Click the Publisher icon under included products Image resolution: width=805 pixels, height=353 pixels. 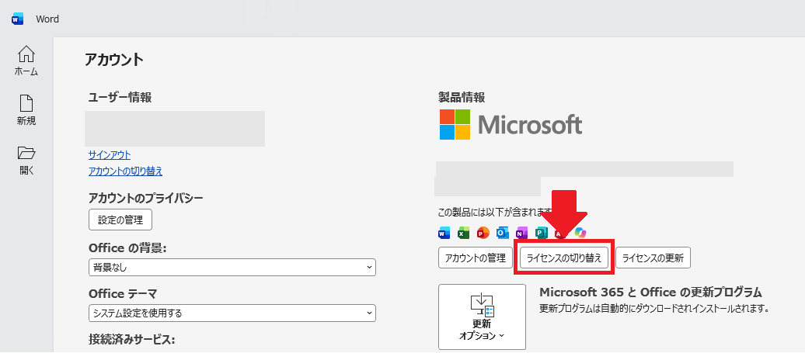point(542,233)
